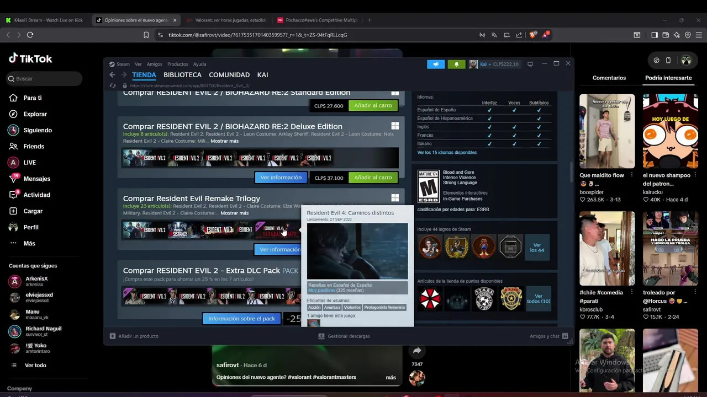
Task: Open Brave VPN shield icon
Action: 688,35
